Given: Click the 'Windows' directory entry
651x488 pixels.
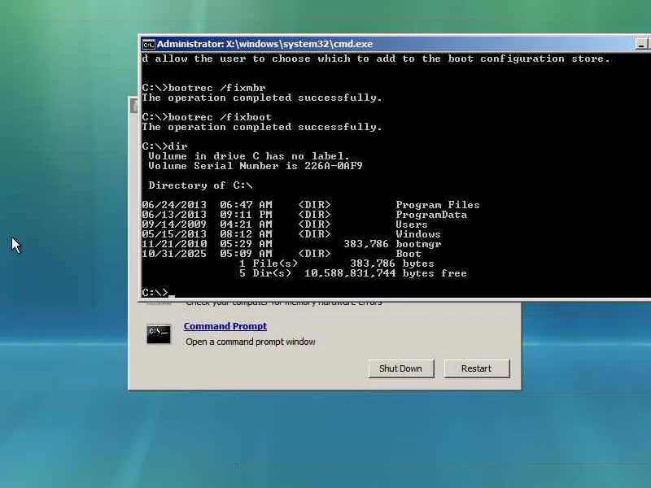Looking at the screenshot, I should [291, 234].
